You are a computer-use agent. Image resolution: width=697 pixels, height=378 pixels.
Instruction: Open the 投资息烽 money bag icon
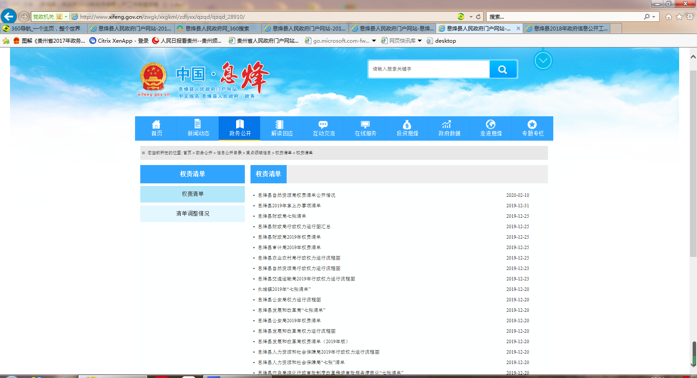407,124
